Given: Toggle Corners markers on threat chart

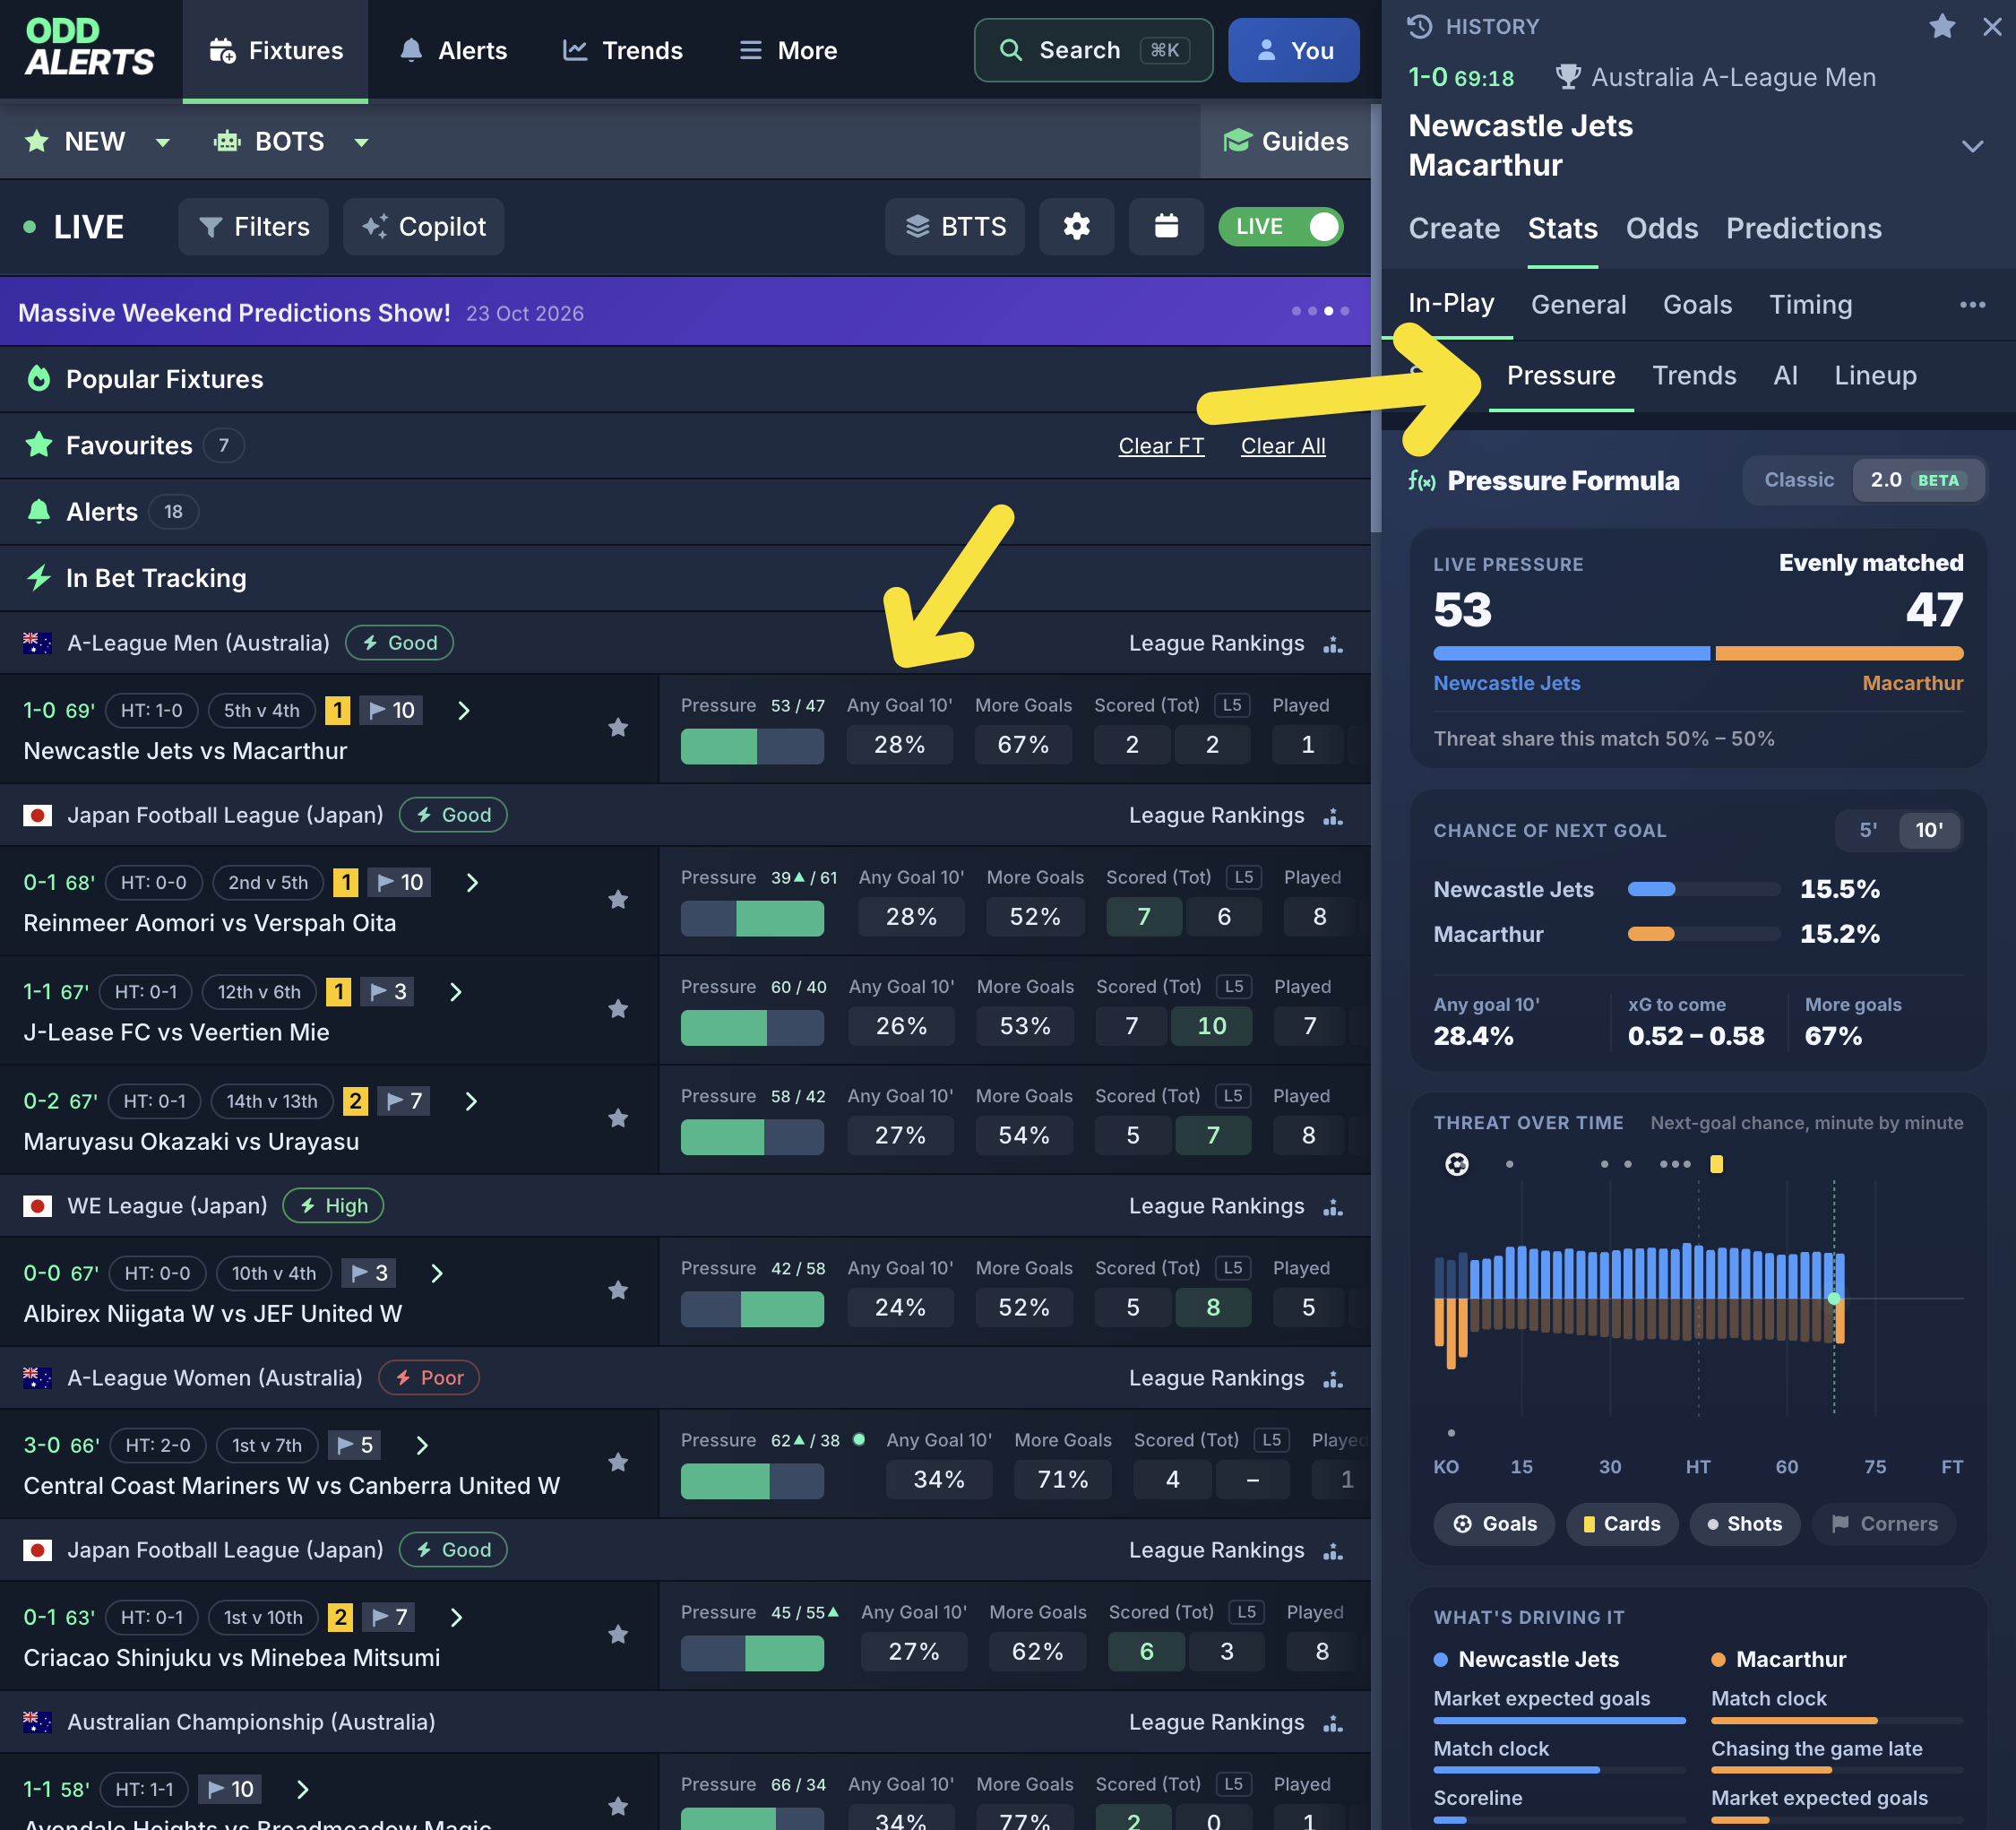Looking at the screenshot, I should (x=1884, y=1524).
